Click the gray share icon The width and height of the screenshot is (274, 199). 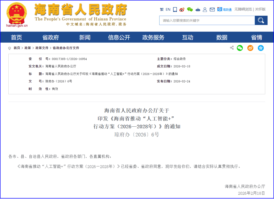point(232,48)
